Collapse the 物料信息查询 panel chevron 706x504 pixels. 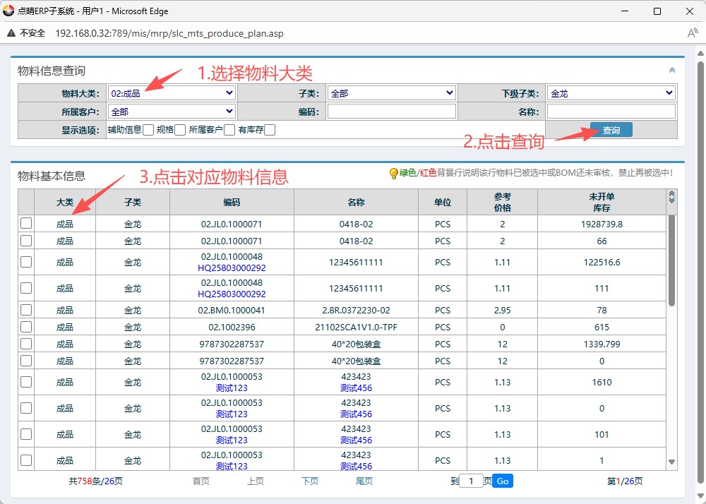[671, 71]
